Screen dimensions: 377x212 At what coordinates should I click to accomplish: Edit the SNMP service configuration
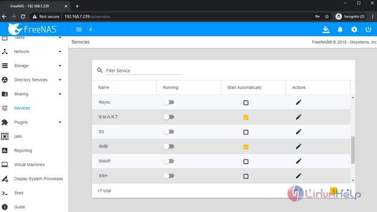click(x=299, y=161)
